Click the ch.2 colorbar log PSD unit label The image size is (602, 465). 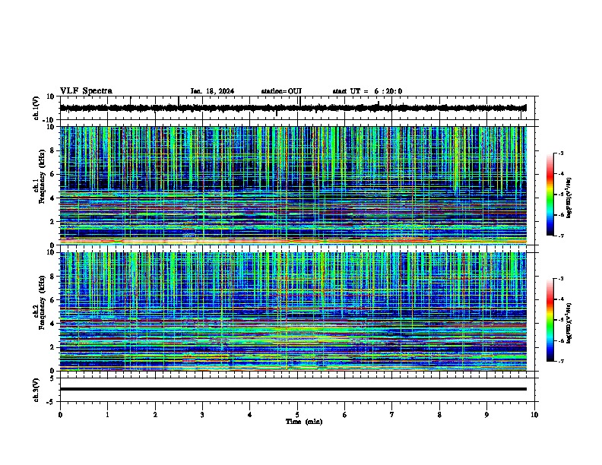pos(569,323)
